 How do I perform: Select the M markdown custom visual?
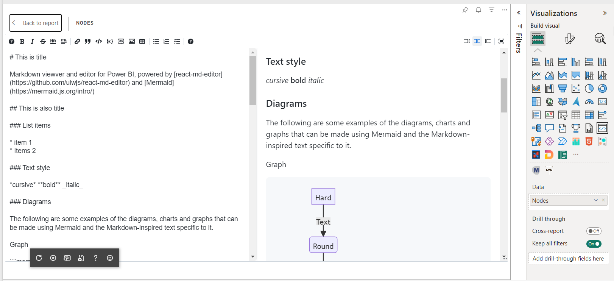tap(536, 170)
